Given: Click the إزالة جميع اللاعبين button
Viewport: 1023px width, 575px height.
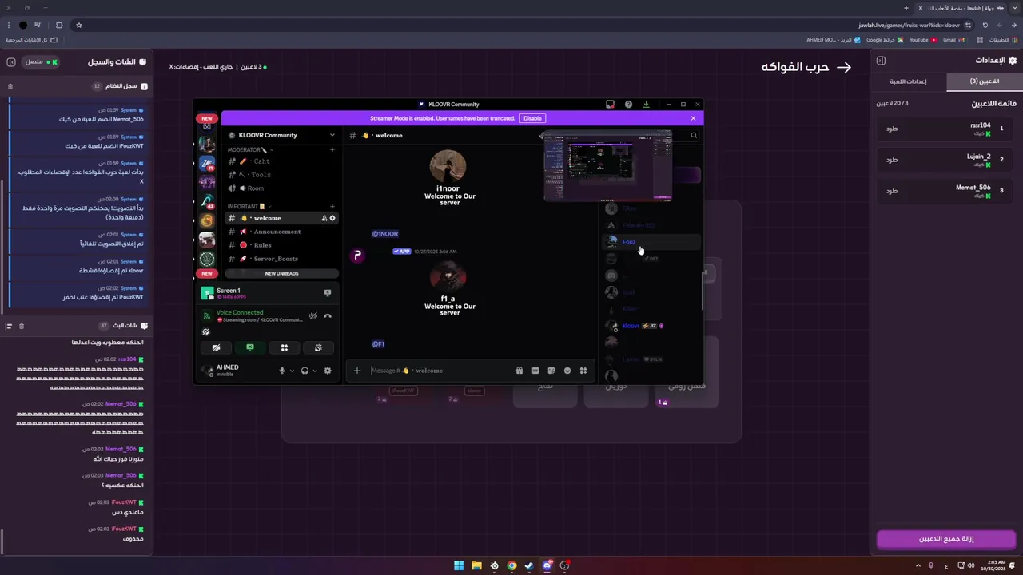Looking at the screenshot, I should pos(946,539).
